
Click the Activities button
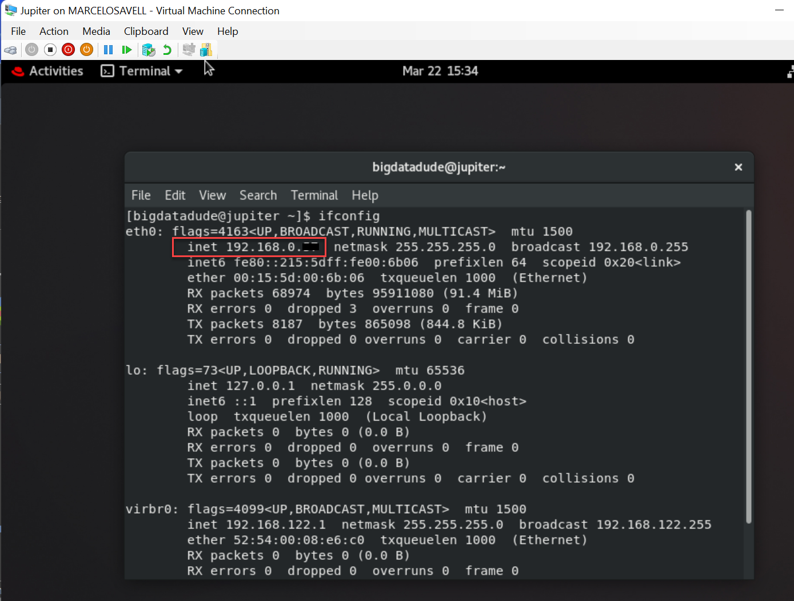pos(48,71)
